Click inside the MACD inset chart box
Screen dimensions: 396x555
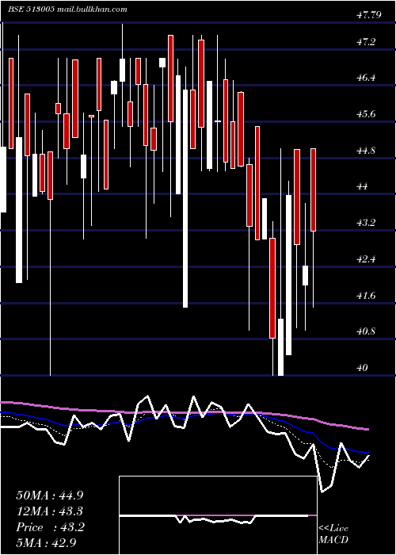pyautogui.click(x=218, y=515)
